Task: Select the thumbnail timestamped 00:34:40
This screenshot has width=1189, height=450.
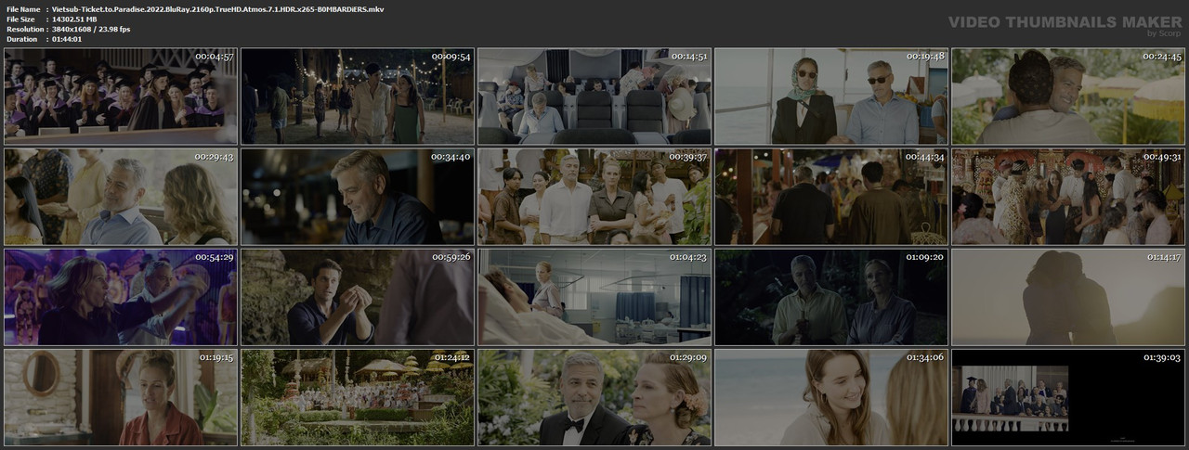Action: tap(358, 197)
